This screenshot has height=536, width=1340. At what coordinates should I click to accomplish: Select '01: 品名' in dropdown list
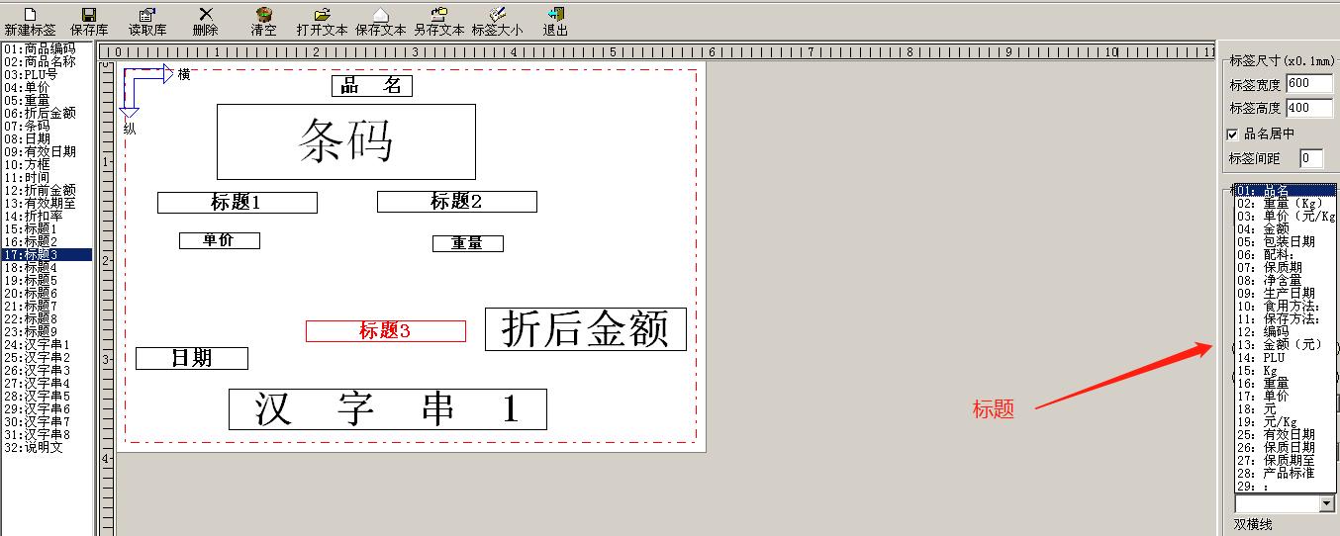[1286, 191]
